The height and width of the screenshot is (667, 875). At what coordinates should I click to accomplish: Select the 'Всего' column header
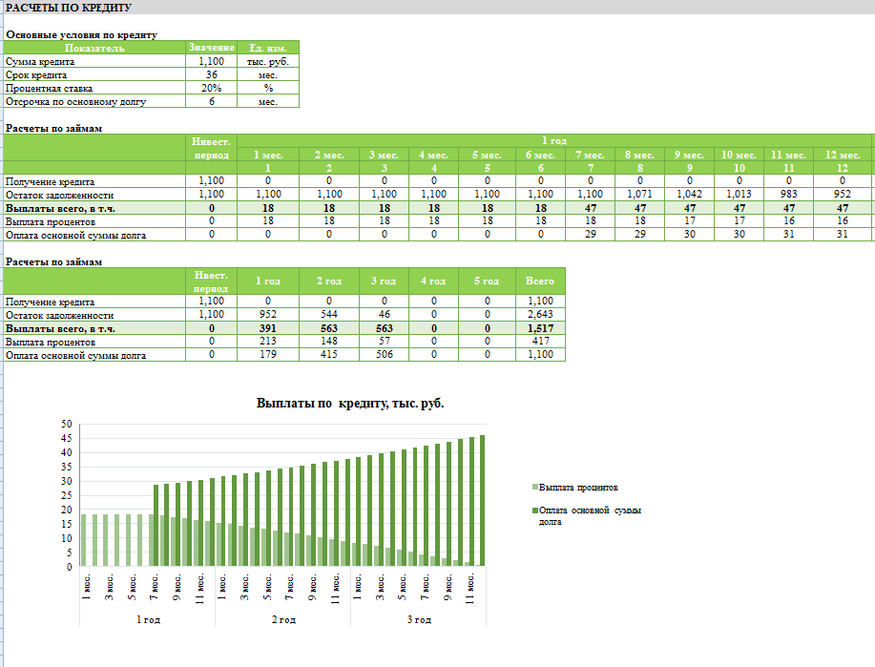pos(540,281)
